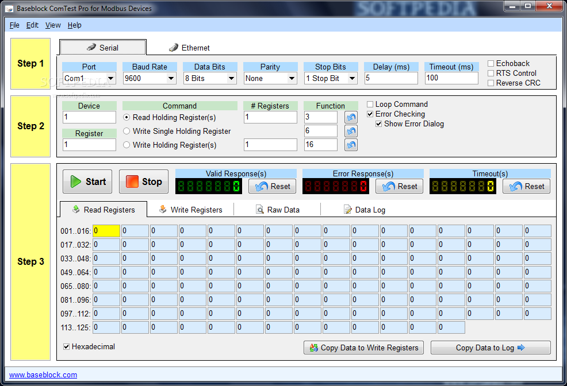Open the Data Bits dropdown
The width and height of the screenshot is (567, 386).
click(231, 78)
